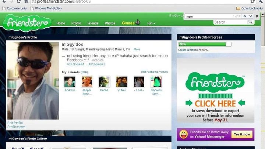This screenshot has width=265, height=149.
Task: Click the miGgy doo profile name
Action: point(73,45)
